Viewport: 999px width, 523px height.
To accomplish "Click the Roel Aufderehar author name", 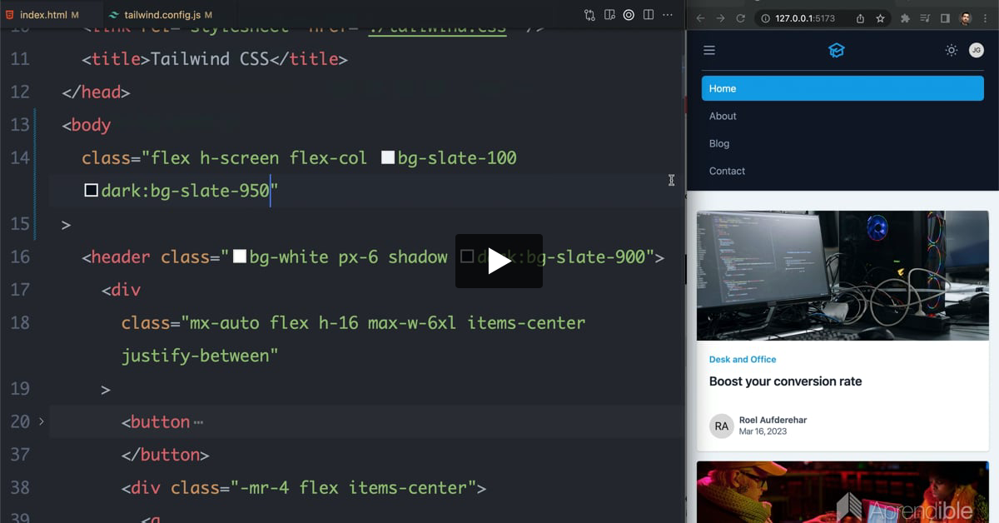I will pos(773,420).
